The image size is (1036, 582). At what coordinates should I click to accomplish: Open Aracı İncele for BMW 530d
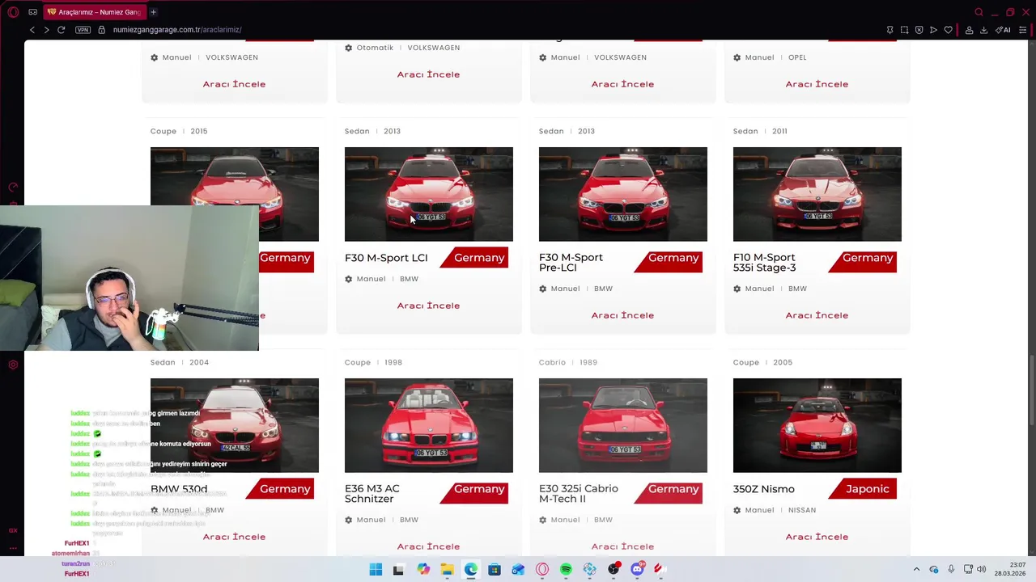pos(234,537)
